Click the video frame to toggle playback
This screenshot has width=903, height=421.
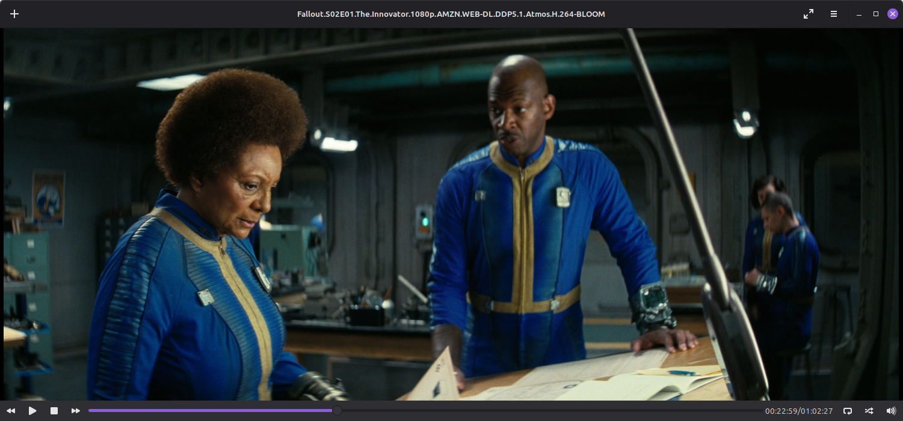point(451,214)
